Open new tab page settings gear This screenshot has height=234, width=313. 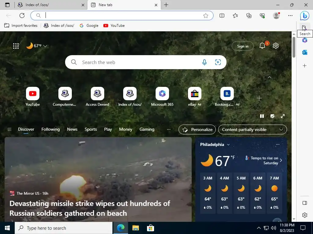[275, 46]
